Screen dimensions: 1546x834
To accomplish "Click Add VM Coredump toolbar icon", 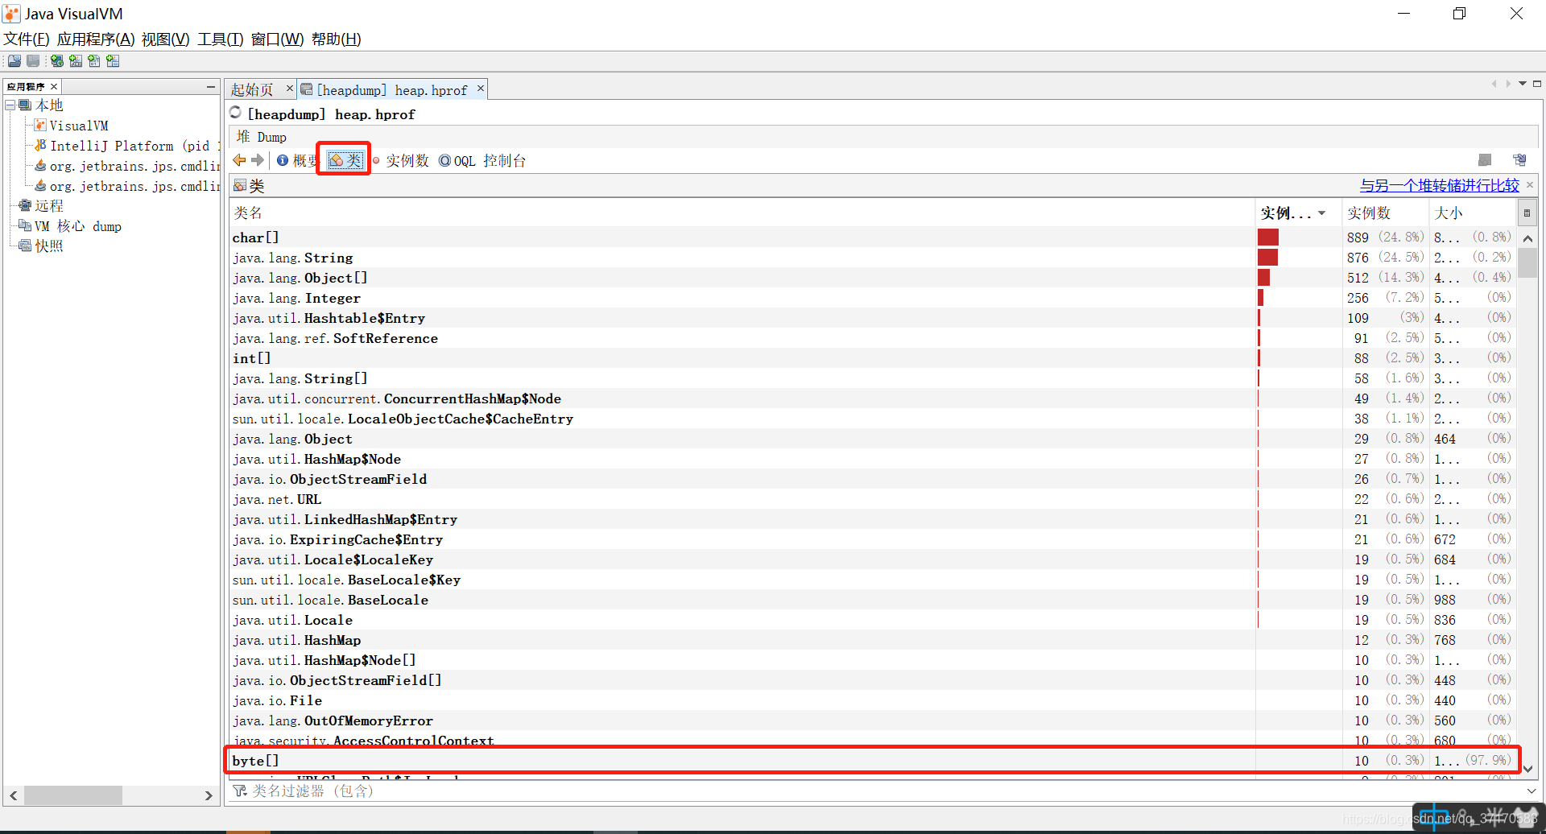I will (94, 61).
